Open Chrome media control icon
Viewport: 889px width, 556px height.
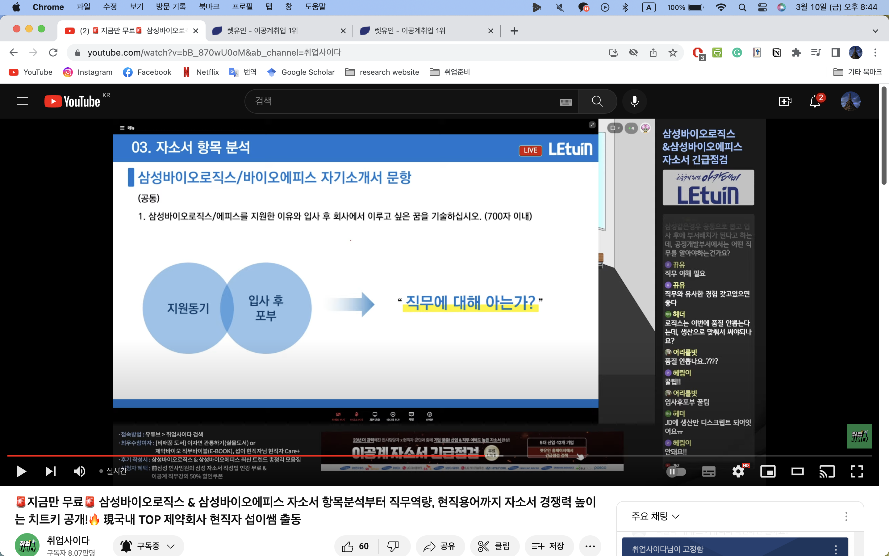point(816,53)
